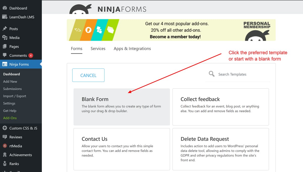The height and width of the screenshot is (172, 303).
Task: Go to the Submissions submenu link
Action: pos(12,89)
